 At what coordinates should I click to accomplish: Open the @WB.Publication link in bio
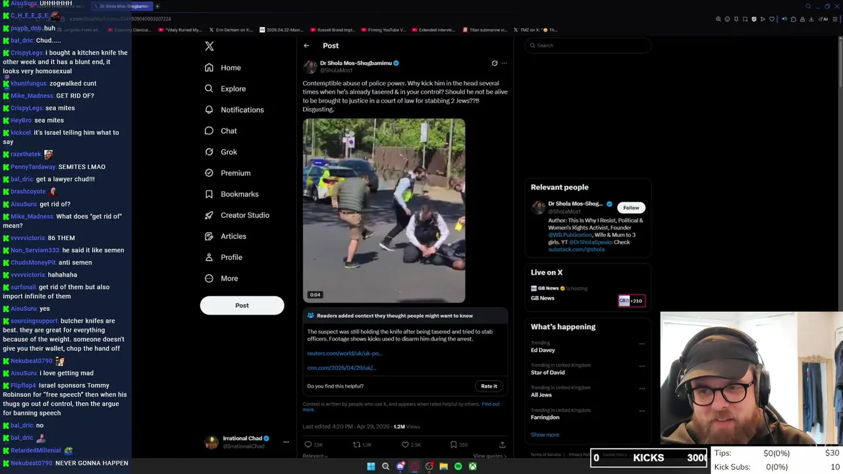point(570,235)
